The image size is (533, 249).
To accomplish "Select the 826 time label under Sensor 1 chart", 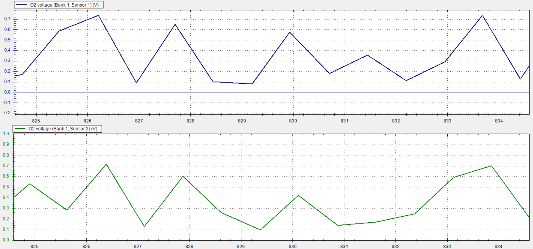I will point(87,121).
